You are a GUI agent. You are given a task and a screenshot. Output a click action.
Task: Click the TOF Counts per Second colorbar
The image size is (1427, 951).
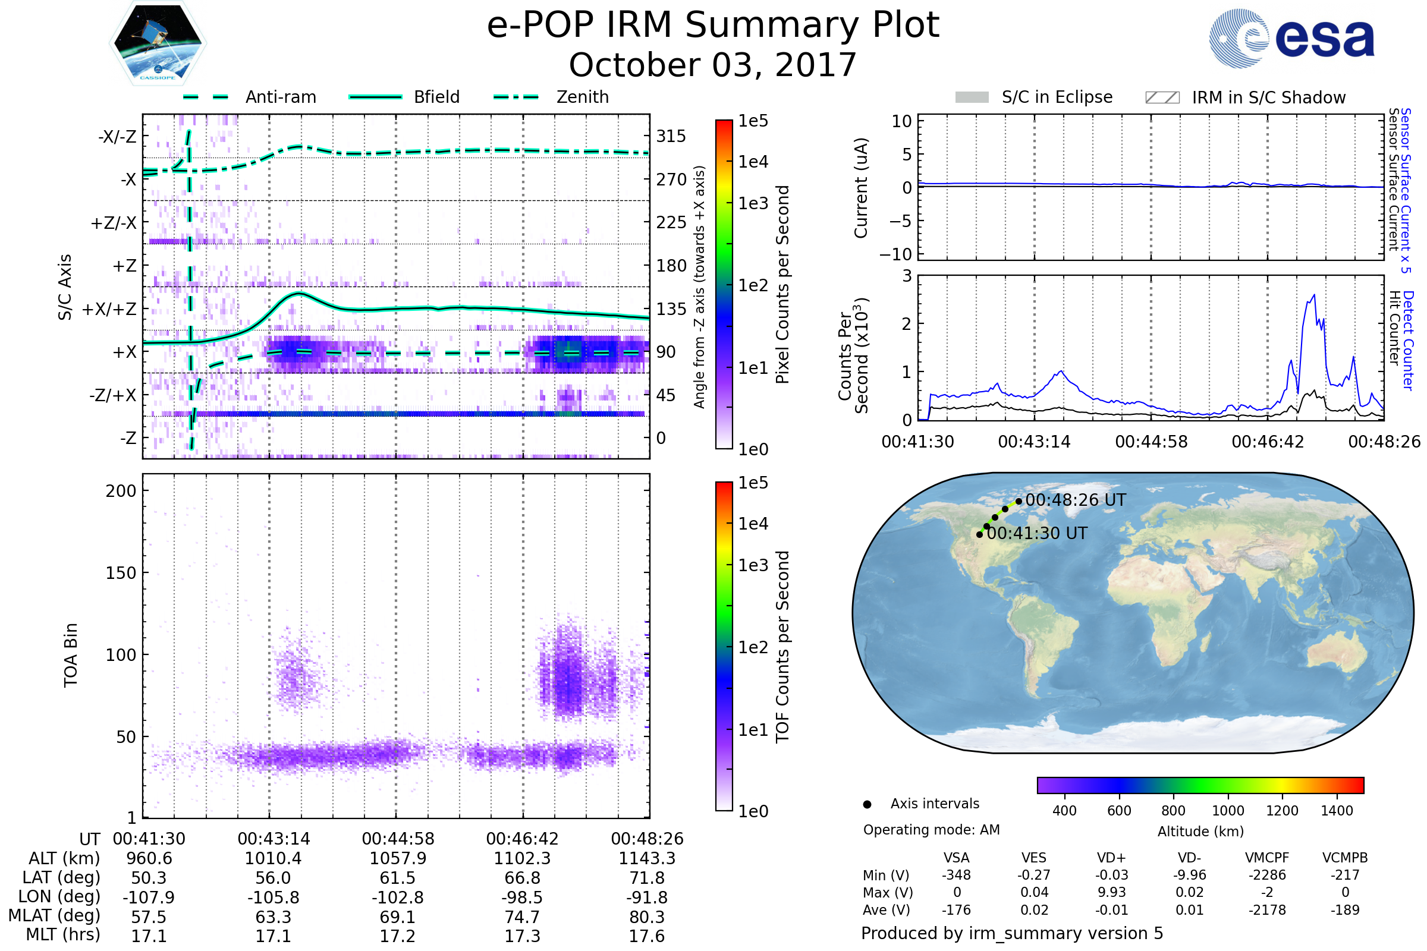point(724,646)
